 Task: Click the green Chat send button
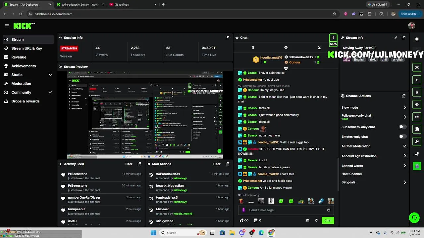click(x=328, y=220)
